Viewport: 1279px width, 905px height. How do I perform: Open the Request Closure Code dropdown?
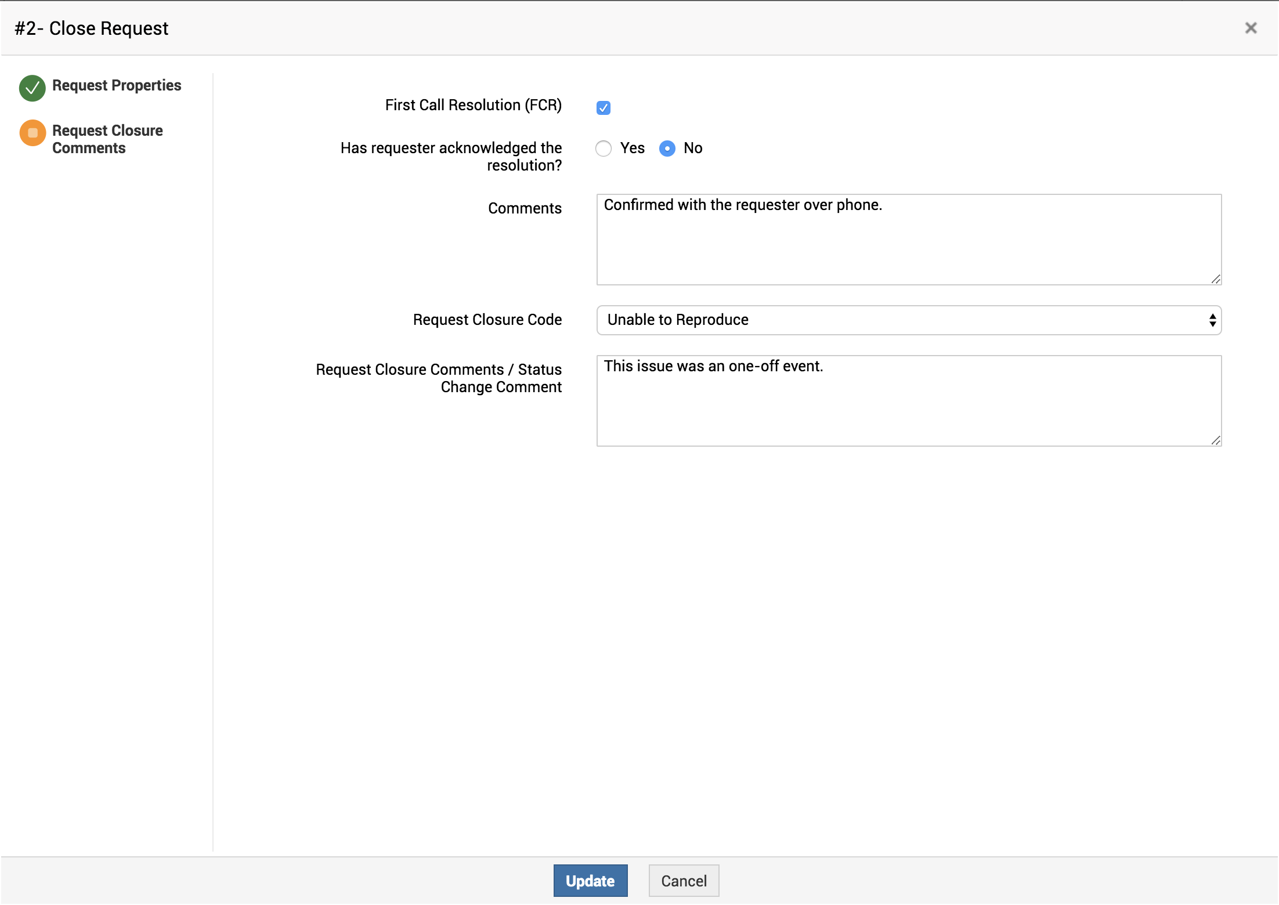(908, 320)
